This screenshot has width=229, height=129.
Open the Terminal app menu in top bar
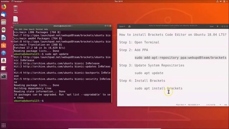pyautogui.click(x=18, y=1)
